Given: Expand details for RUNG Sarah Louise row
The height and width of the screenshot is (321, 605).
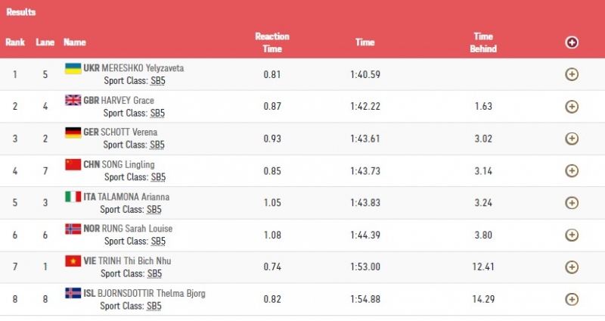Looking at the screenshot, I should pos(572,235).
